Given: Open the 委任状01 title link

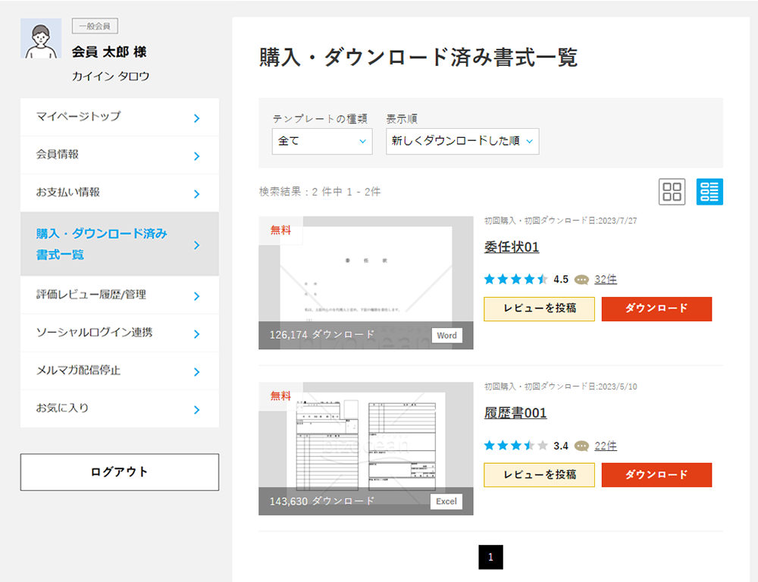Looking at the screenshot, I should pyautogui.click(x=512, y=247).
